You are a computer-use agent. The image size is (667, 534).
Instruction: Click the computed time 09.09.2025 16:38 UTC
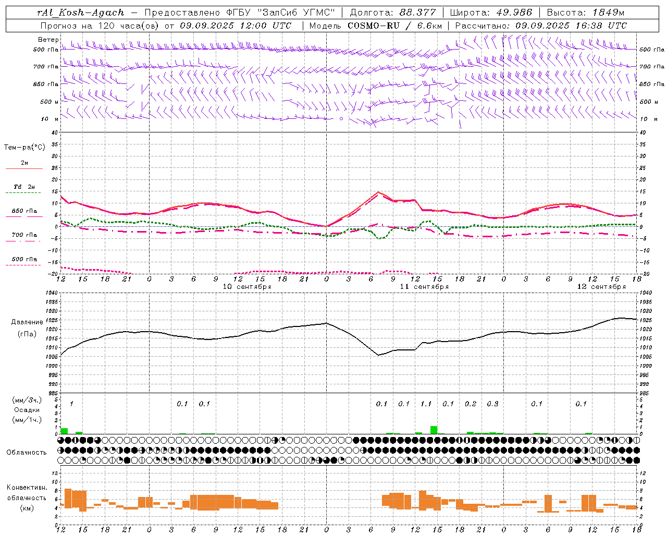(571, 26)
